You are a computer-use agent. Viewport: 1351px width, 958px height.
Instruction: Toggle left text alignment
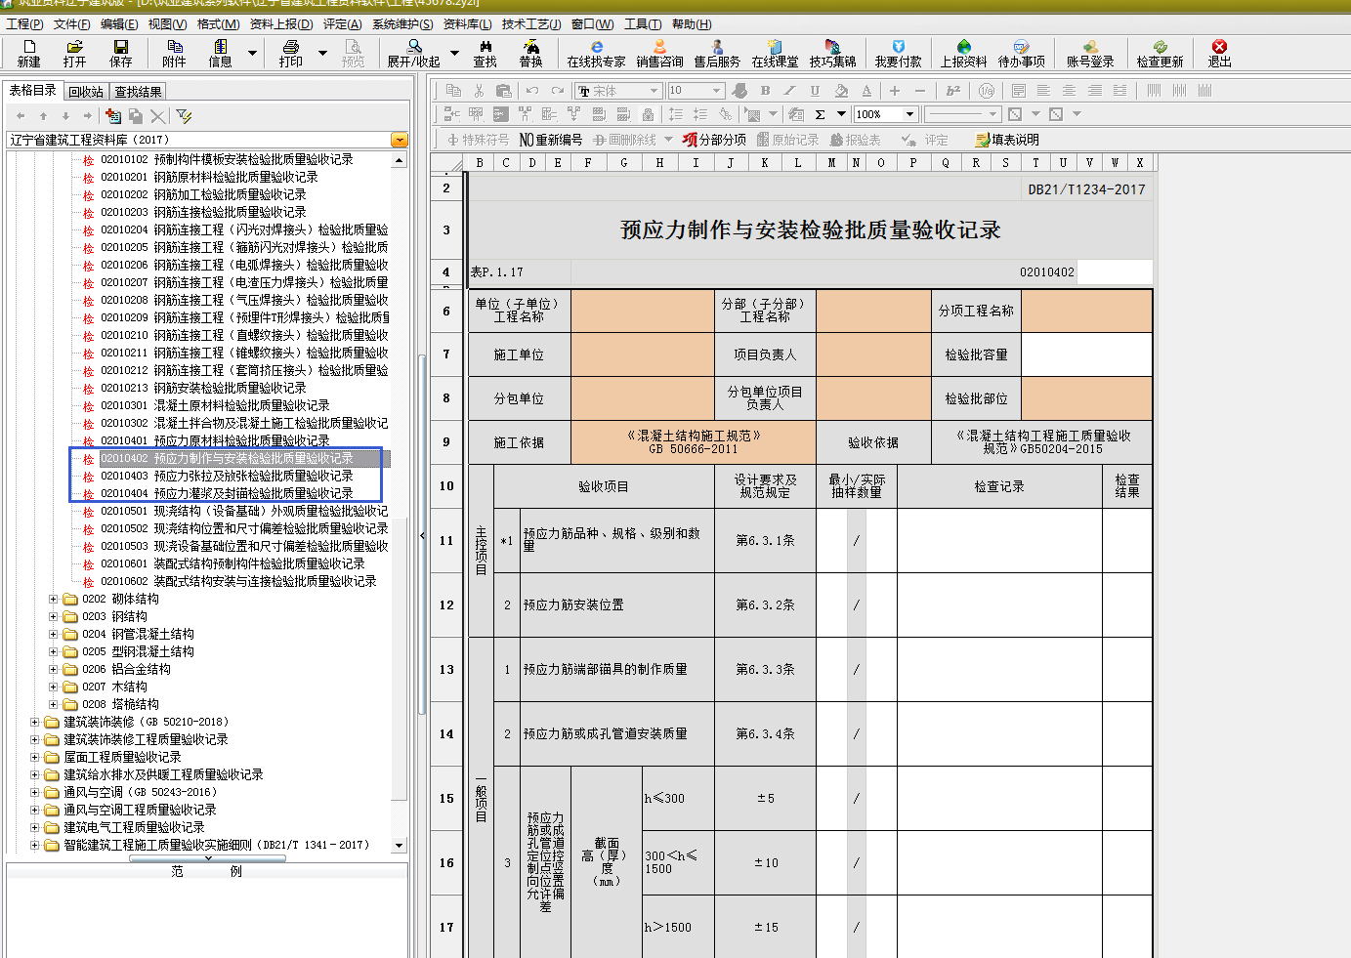(1043, 91)
